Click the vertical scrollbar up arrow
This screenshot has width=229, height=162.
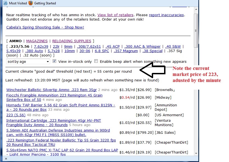(196, 9)
